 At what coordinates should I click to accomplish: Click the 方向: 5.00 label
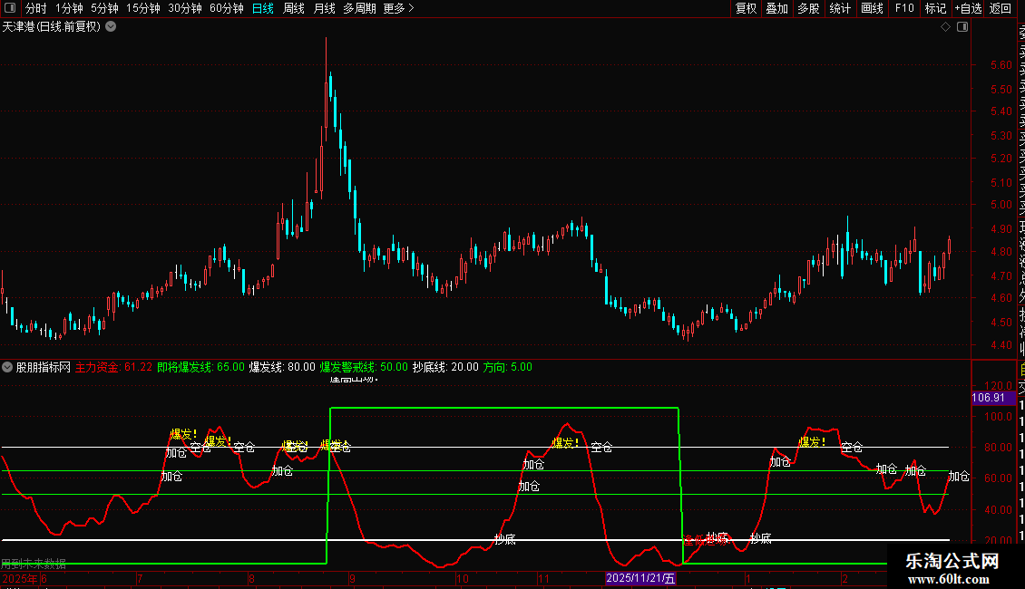[x=507, y=367]
